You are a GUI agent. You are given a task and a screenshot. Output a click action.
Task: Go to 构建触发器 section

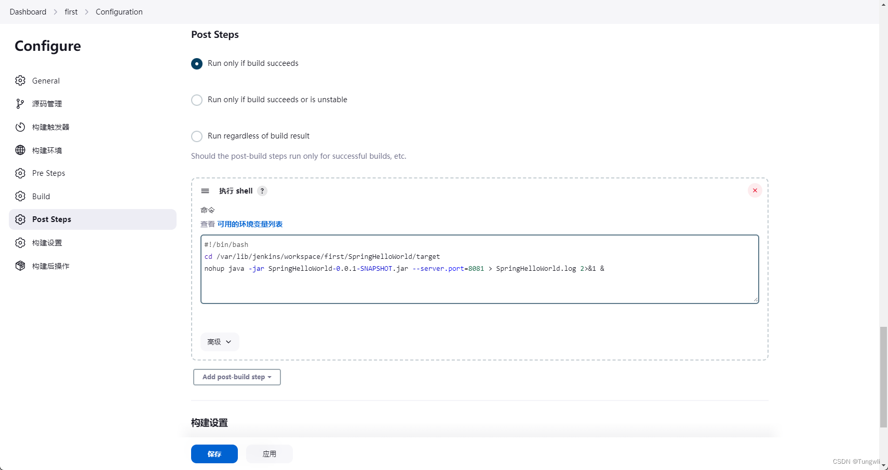pos(92,127)
